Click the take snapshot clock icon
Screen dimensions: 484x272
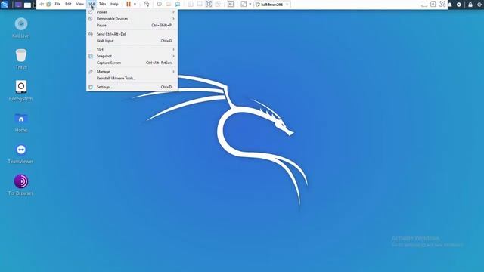(160, 4)
